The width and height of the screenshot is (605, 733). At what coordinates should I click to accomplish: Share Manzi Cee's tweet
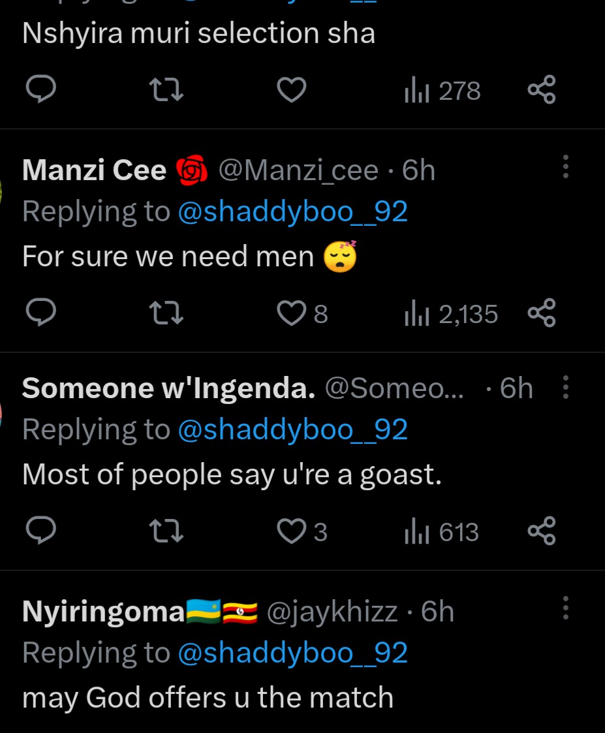tap(541, 313)
